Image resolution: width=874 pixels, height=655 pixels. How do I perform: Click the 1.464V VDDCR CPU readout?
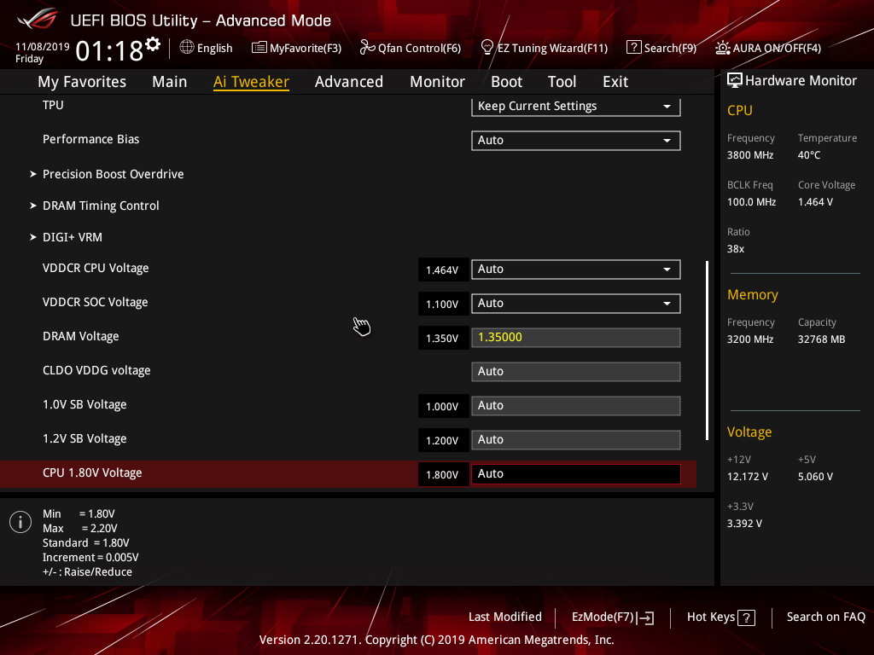(443, 270)
